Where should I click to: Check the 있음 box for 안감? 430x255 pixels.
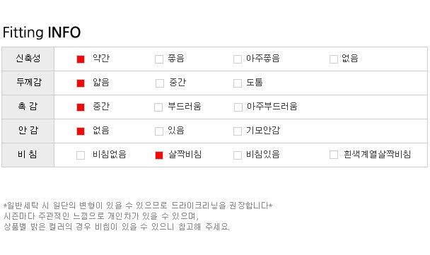(159, 131)
